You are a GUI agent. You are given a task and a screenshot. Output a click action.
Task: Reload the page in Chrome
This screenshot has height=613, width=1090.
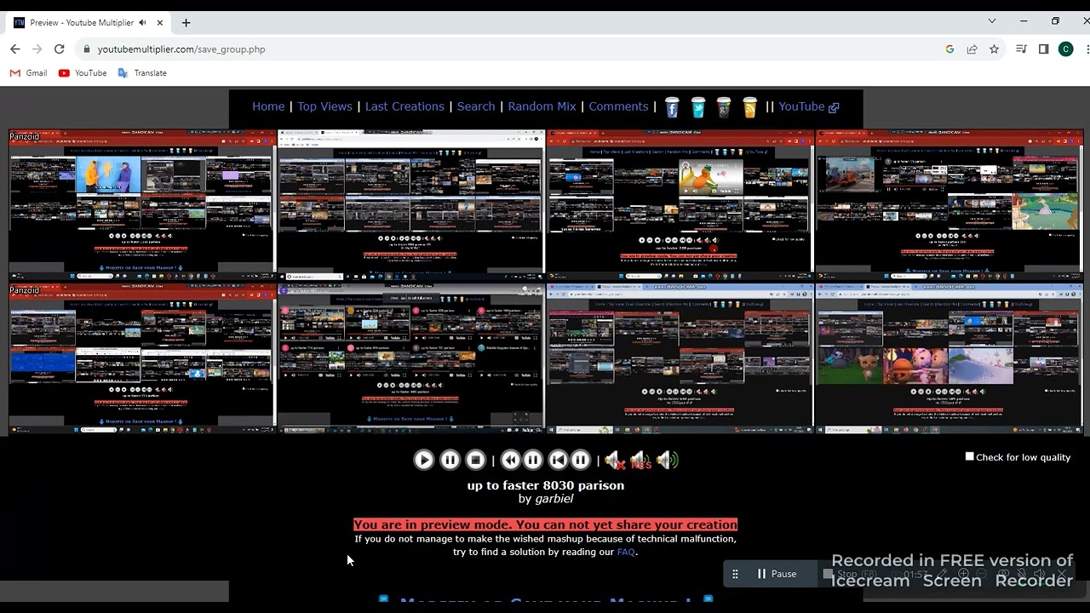[60, 49]
